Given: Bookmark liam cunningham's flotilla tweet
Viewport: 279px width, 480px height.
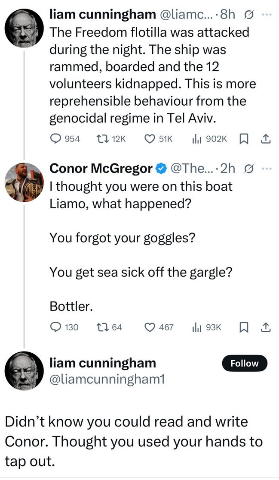Looking at the screenshot, I should click(243, 138).
